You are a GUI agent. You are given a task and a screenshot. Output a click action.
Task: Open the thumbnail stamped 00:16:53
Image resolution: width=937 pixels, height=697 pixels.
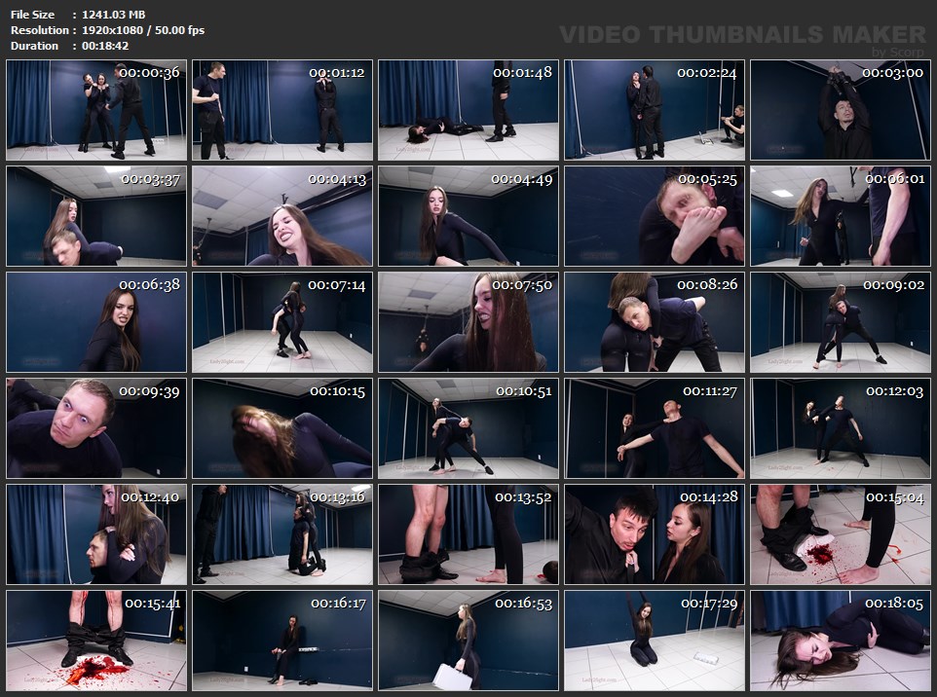[468, 641]
